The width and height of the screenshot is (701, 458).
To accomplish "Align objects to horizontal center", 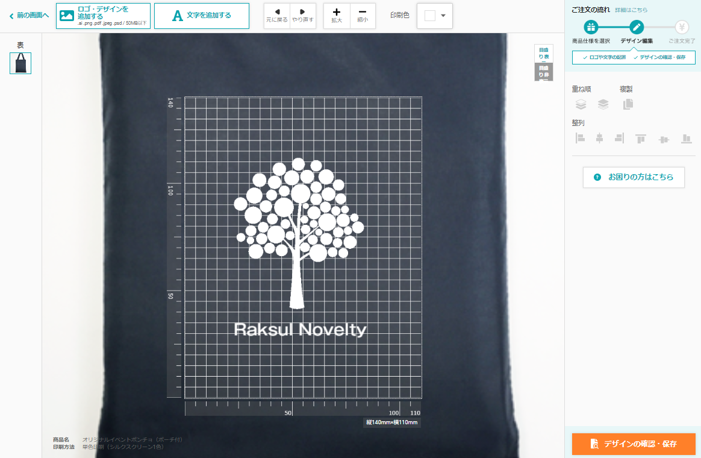I will [x=599, y=138].
